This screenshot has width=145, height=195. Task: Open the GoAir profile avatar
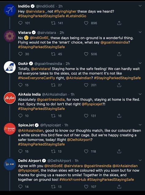pos(10,67)
